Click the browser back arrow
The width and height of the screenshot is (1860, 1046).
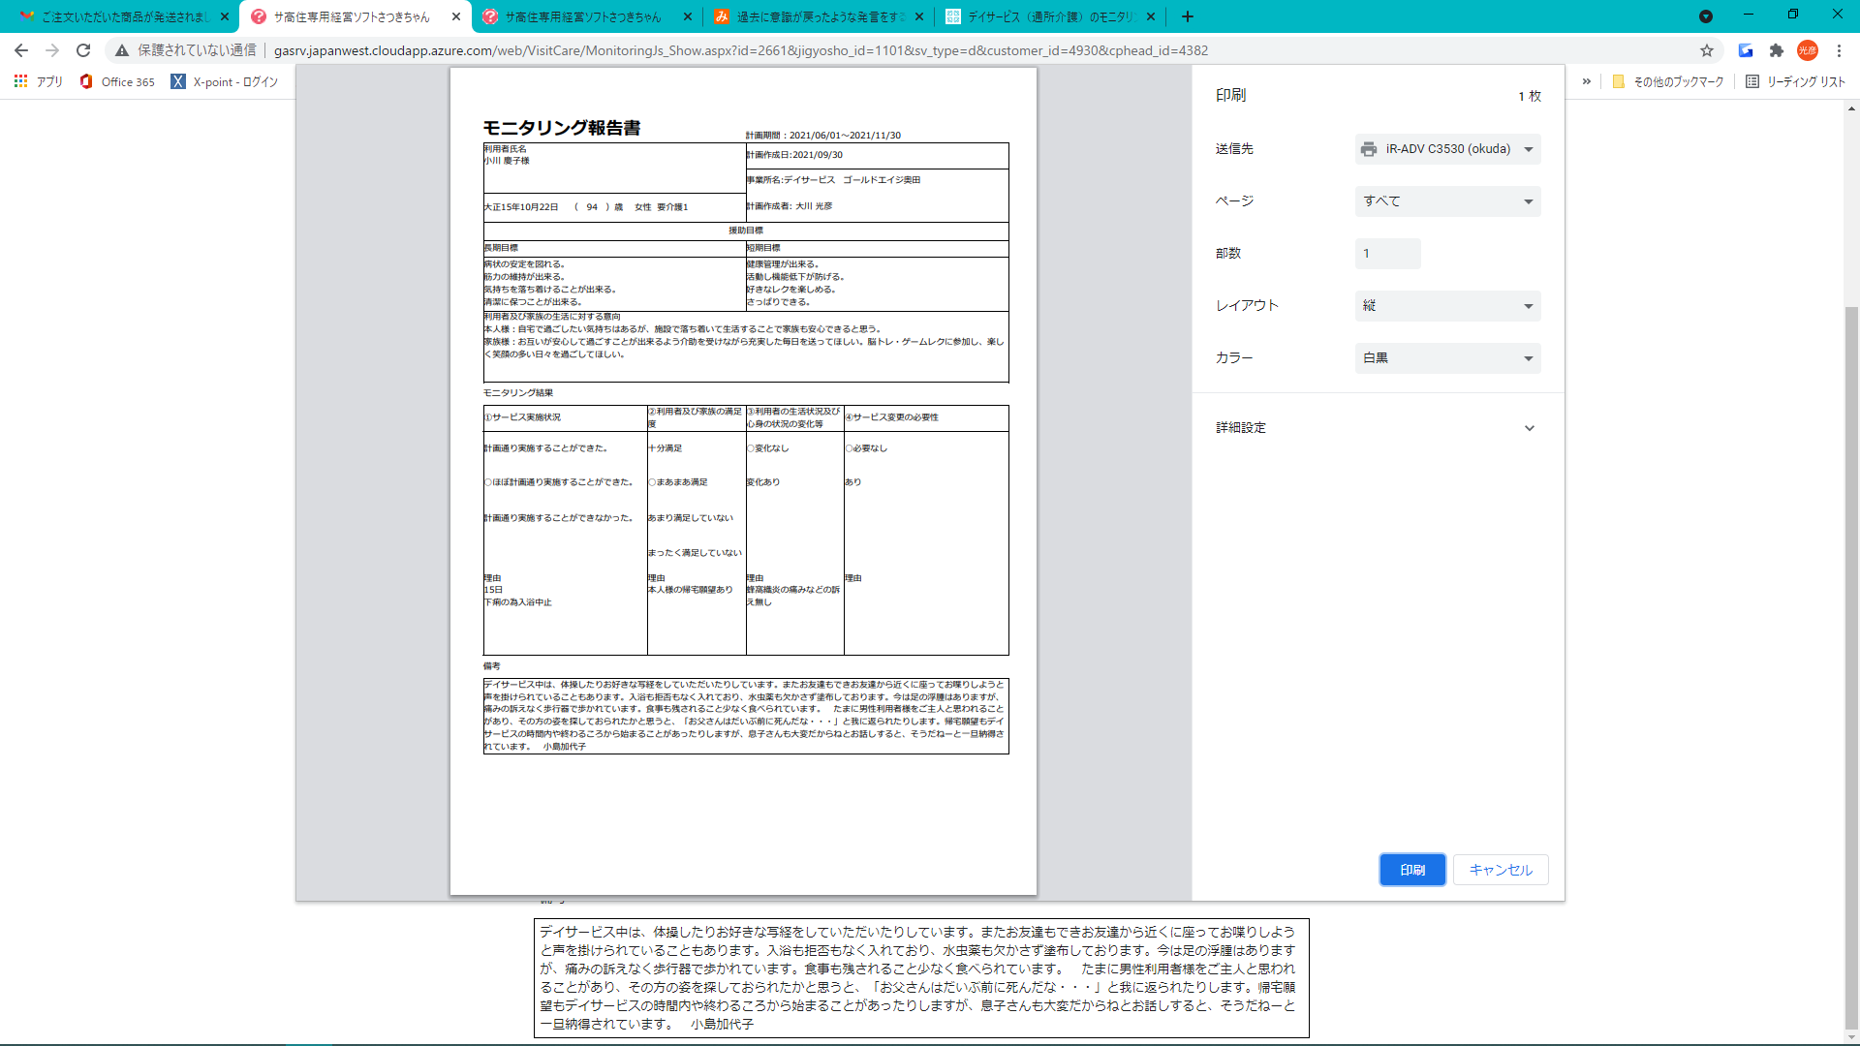tap(21, 50)
